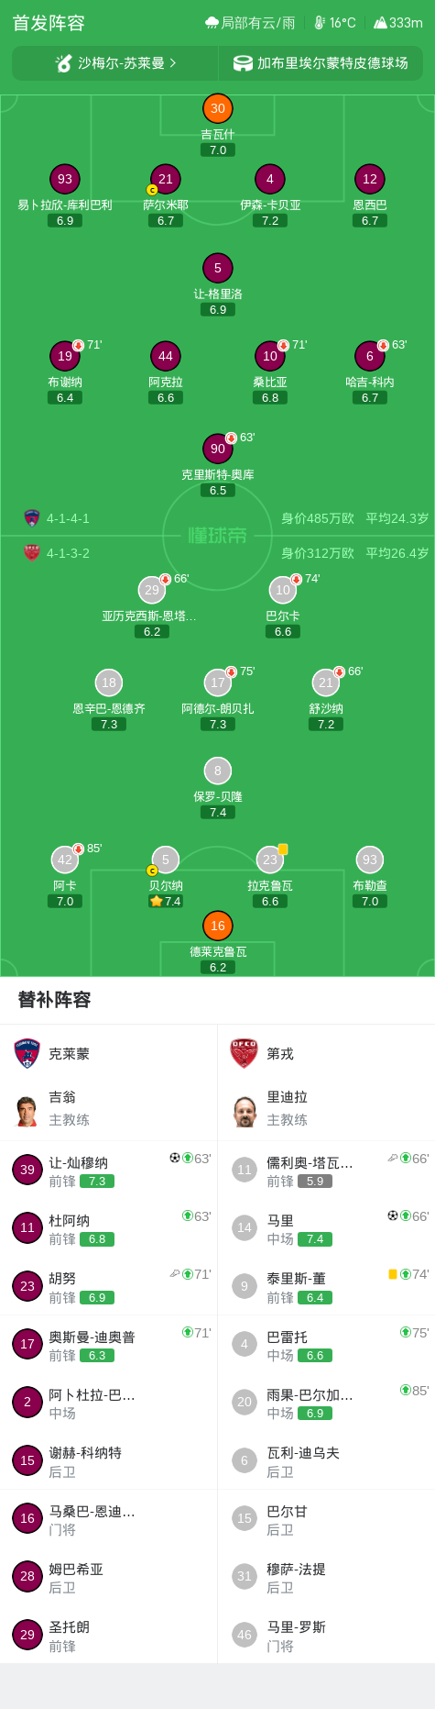Tap 克莱蒙 team logo in substitutes section
This screenshot has width=435, height=1709.
(x=27, y=1054)
